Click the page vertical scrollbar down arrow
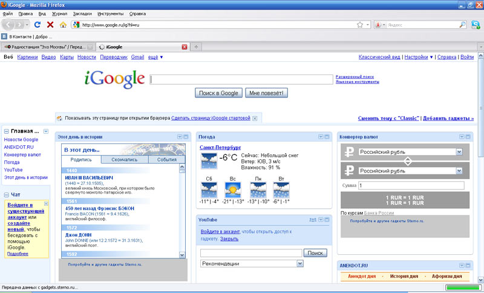Viewport: 484px width, 293px height. point(480,280)
